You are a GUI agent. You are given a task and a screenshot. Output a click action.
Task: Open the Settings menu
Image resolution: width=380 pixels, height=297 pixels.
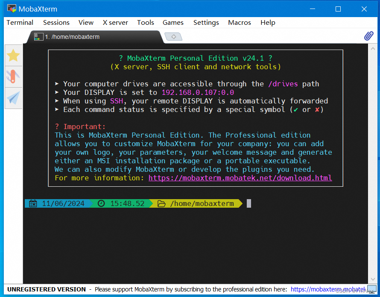[x=206, y=23]
